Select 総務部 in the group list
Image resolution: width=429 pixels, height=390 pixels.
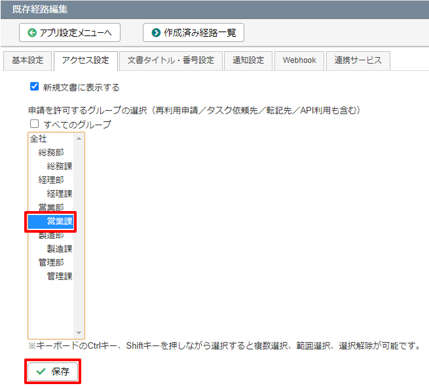tap(51, 153)
